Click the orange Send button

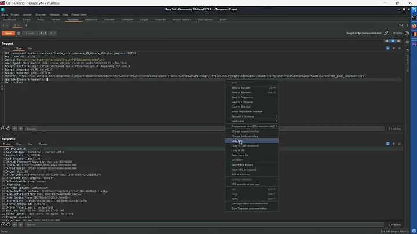(8, 33)
